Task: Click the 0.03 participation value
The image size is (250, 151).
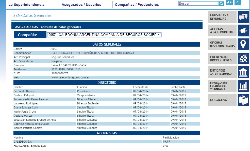Action: pyautogui.click(x=166, y=146)
